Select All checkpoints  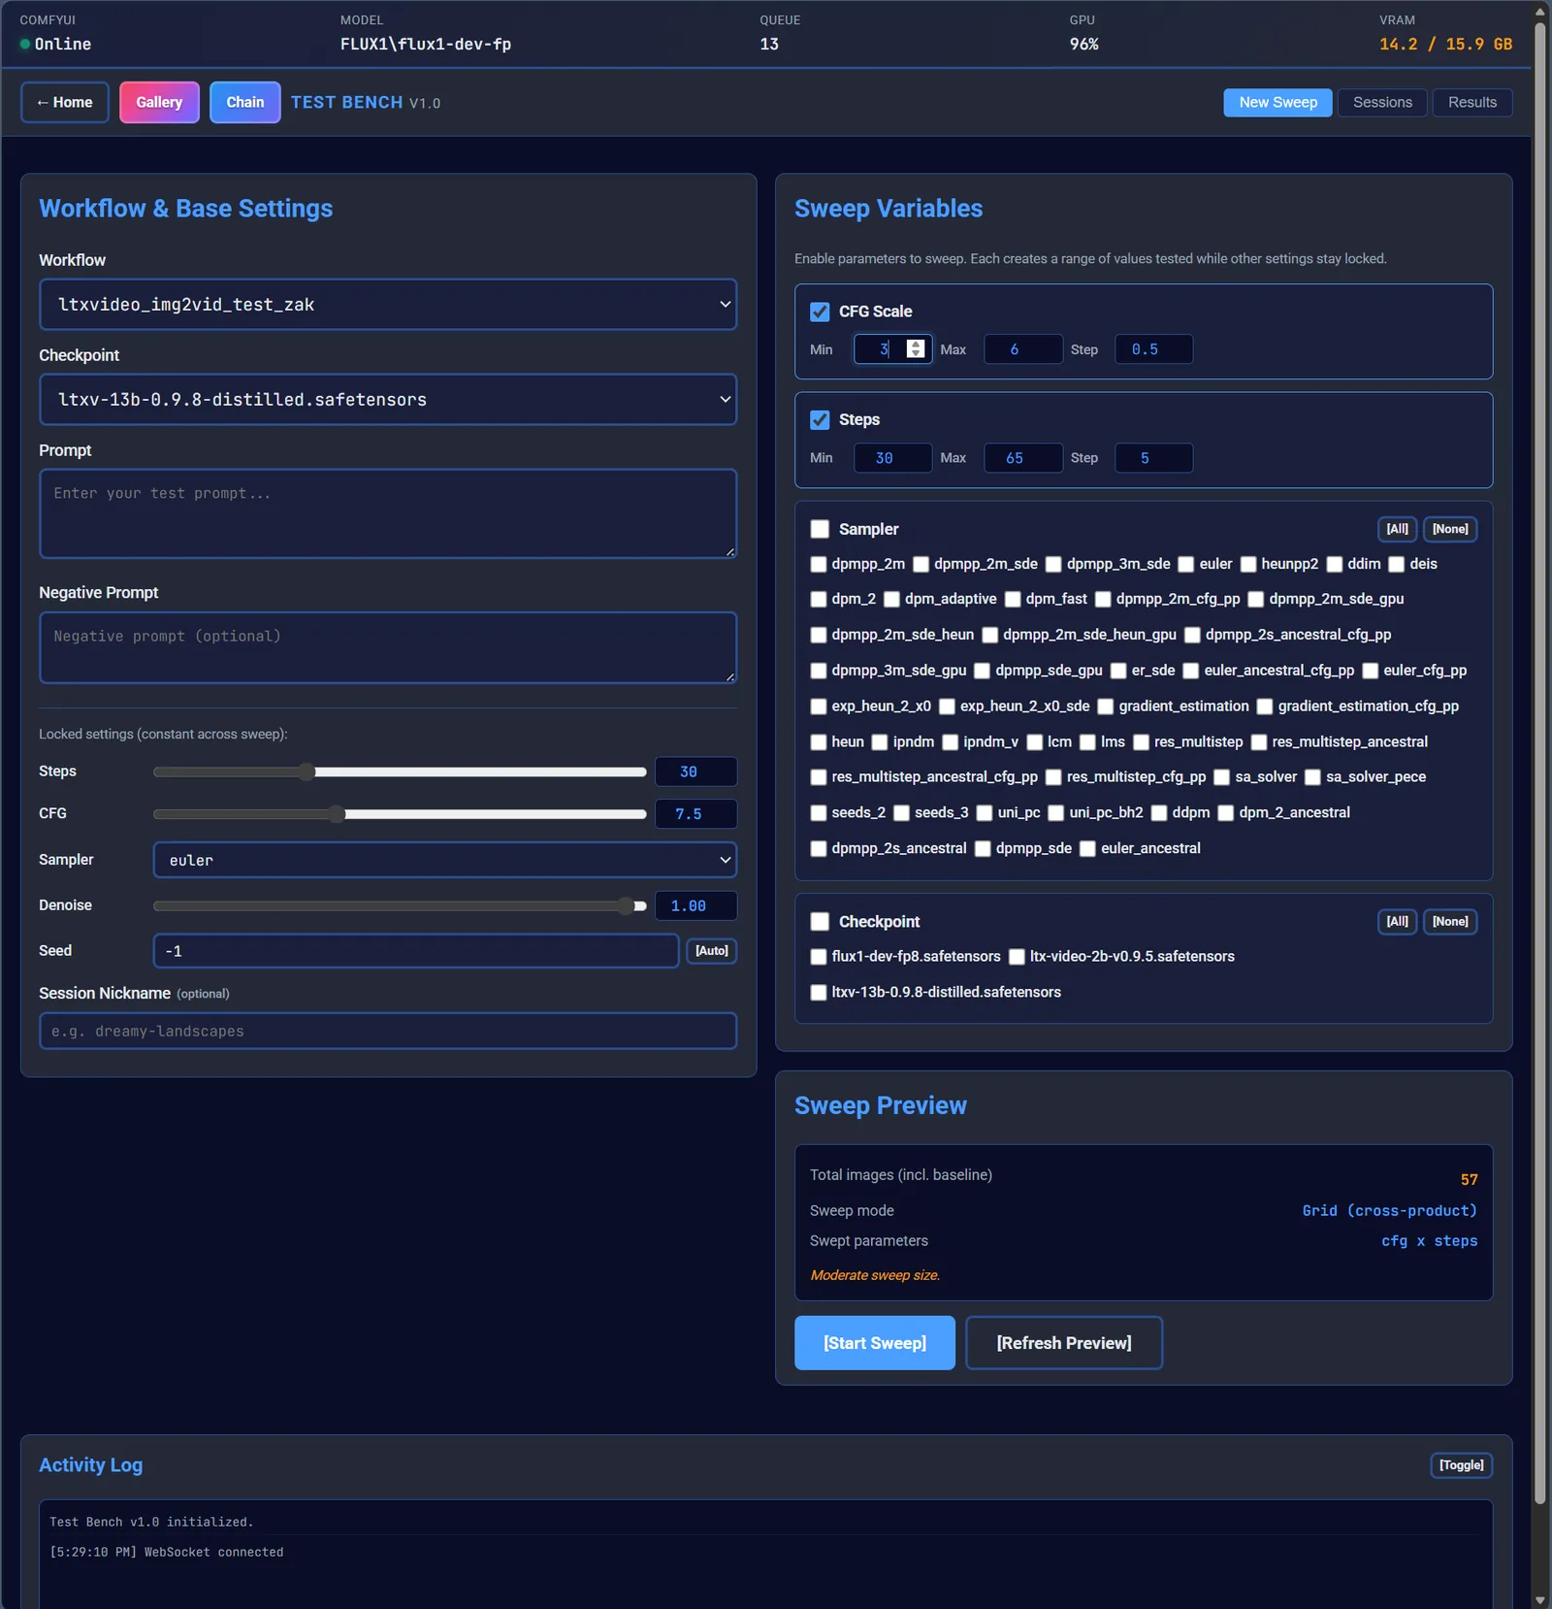click(x=1397, y=922)
